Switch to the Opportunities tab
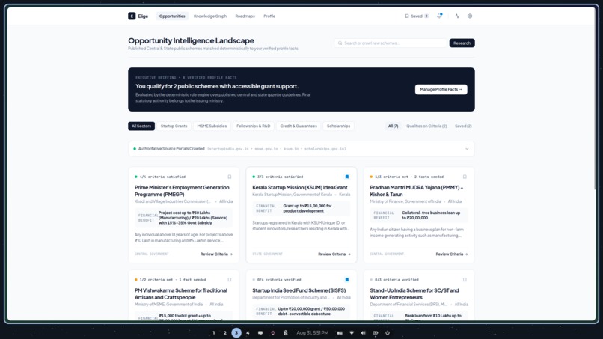The image size is (603, 339). coord(172,16)
